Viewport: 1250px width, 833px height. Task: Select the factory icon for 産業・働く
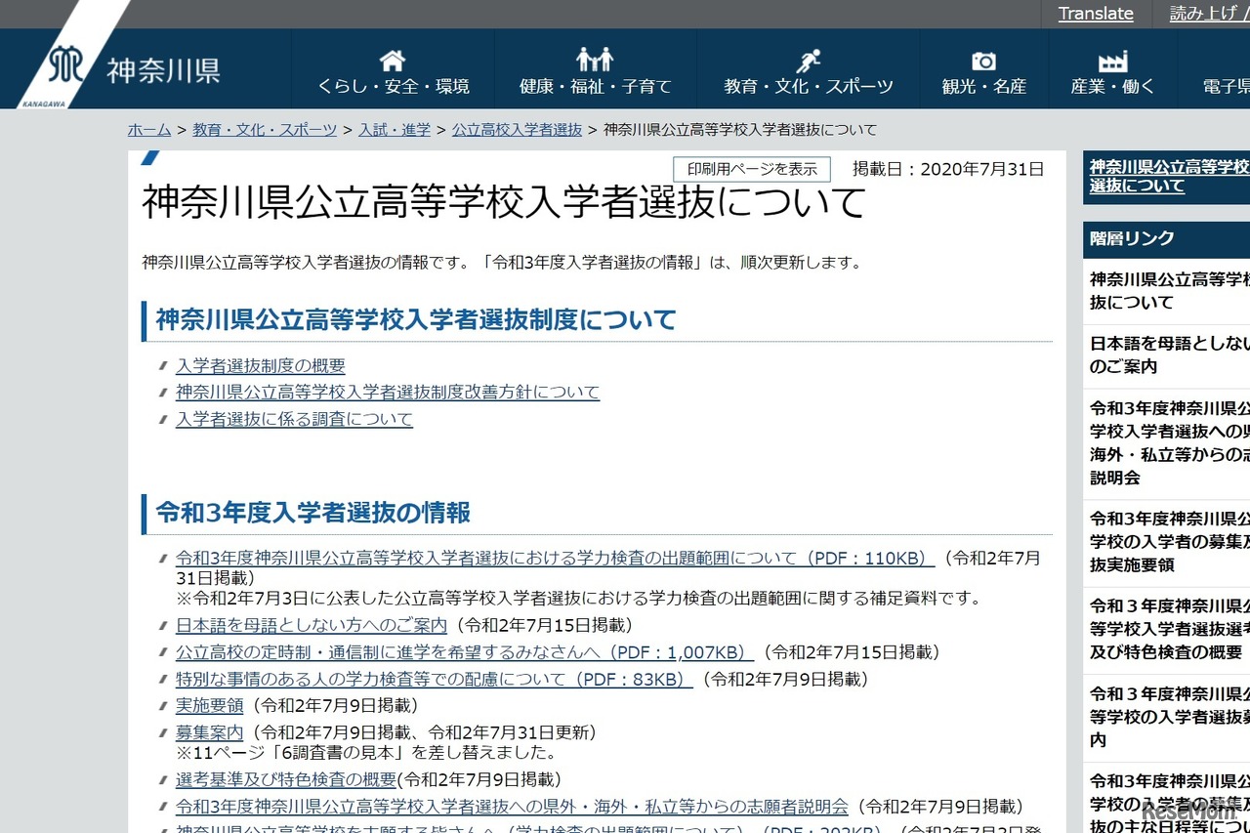point(1112,59)
